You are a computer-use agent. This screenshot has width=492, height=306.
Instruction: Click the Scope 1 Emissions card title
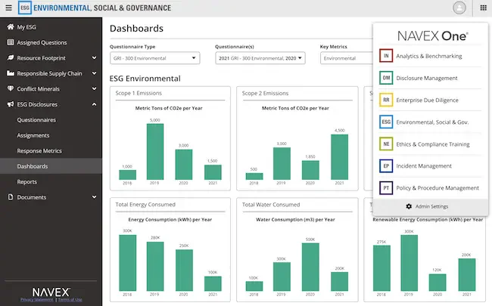tap(139, 93)
